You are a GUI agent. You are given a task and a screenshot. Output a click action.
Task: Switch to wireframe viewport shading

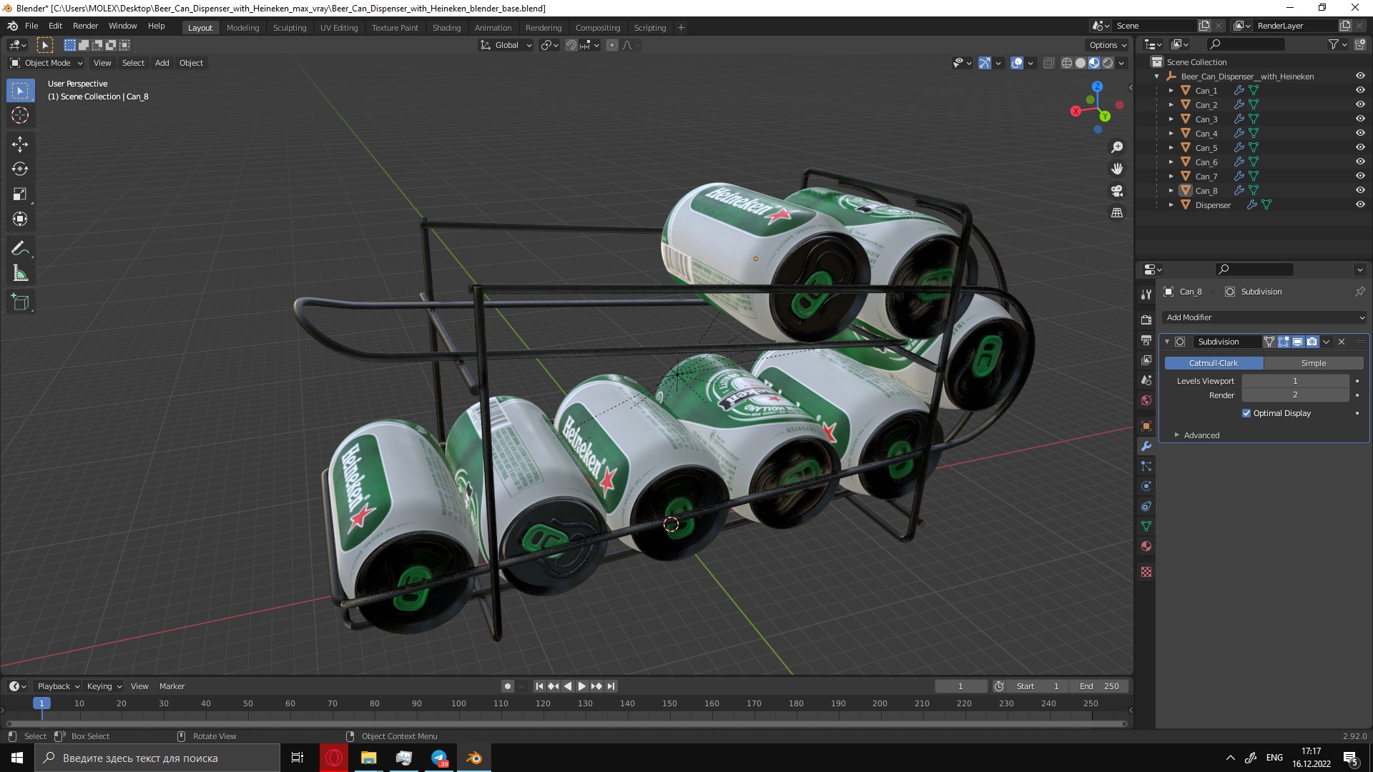click(1067, 63)
